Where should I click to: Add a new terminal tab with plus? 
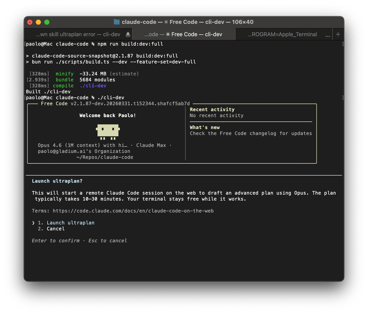click(338, 34)
